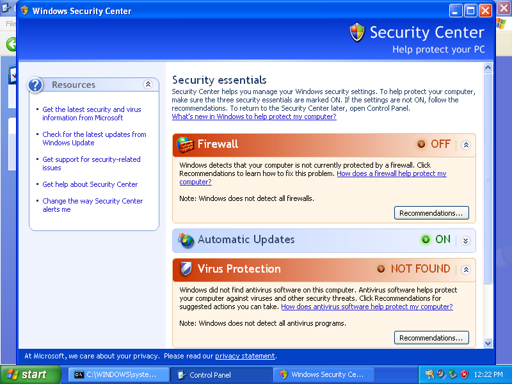Switch to Control Panel taskbar item
The height and width of the screenshot is (384, 512).
(x=221, y=374)
